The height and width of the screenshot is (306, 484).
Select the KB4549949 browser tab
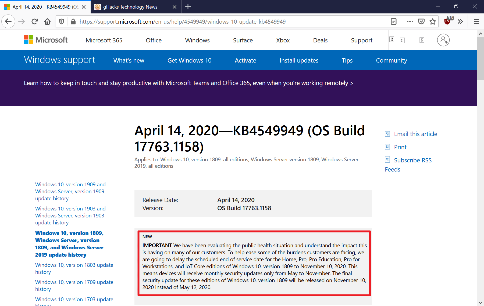pos(45,7)
